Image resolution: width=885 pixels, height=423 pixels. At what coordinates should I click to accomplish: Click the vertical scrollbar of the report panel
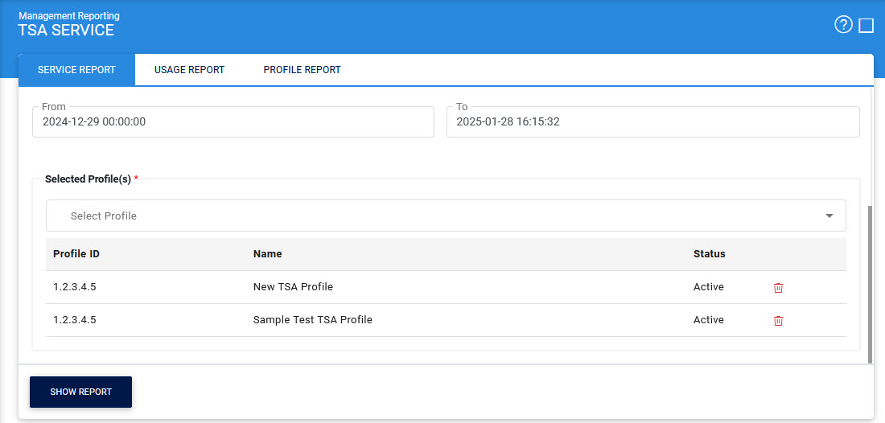869,281
